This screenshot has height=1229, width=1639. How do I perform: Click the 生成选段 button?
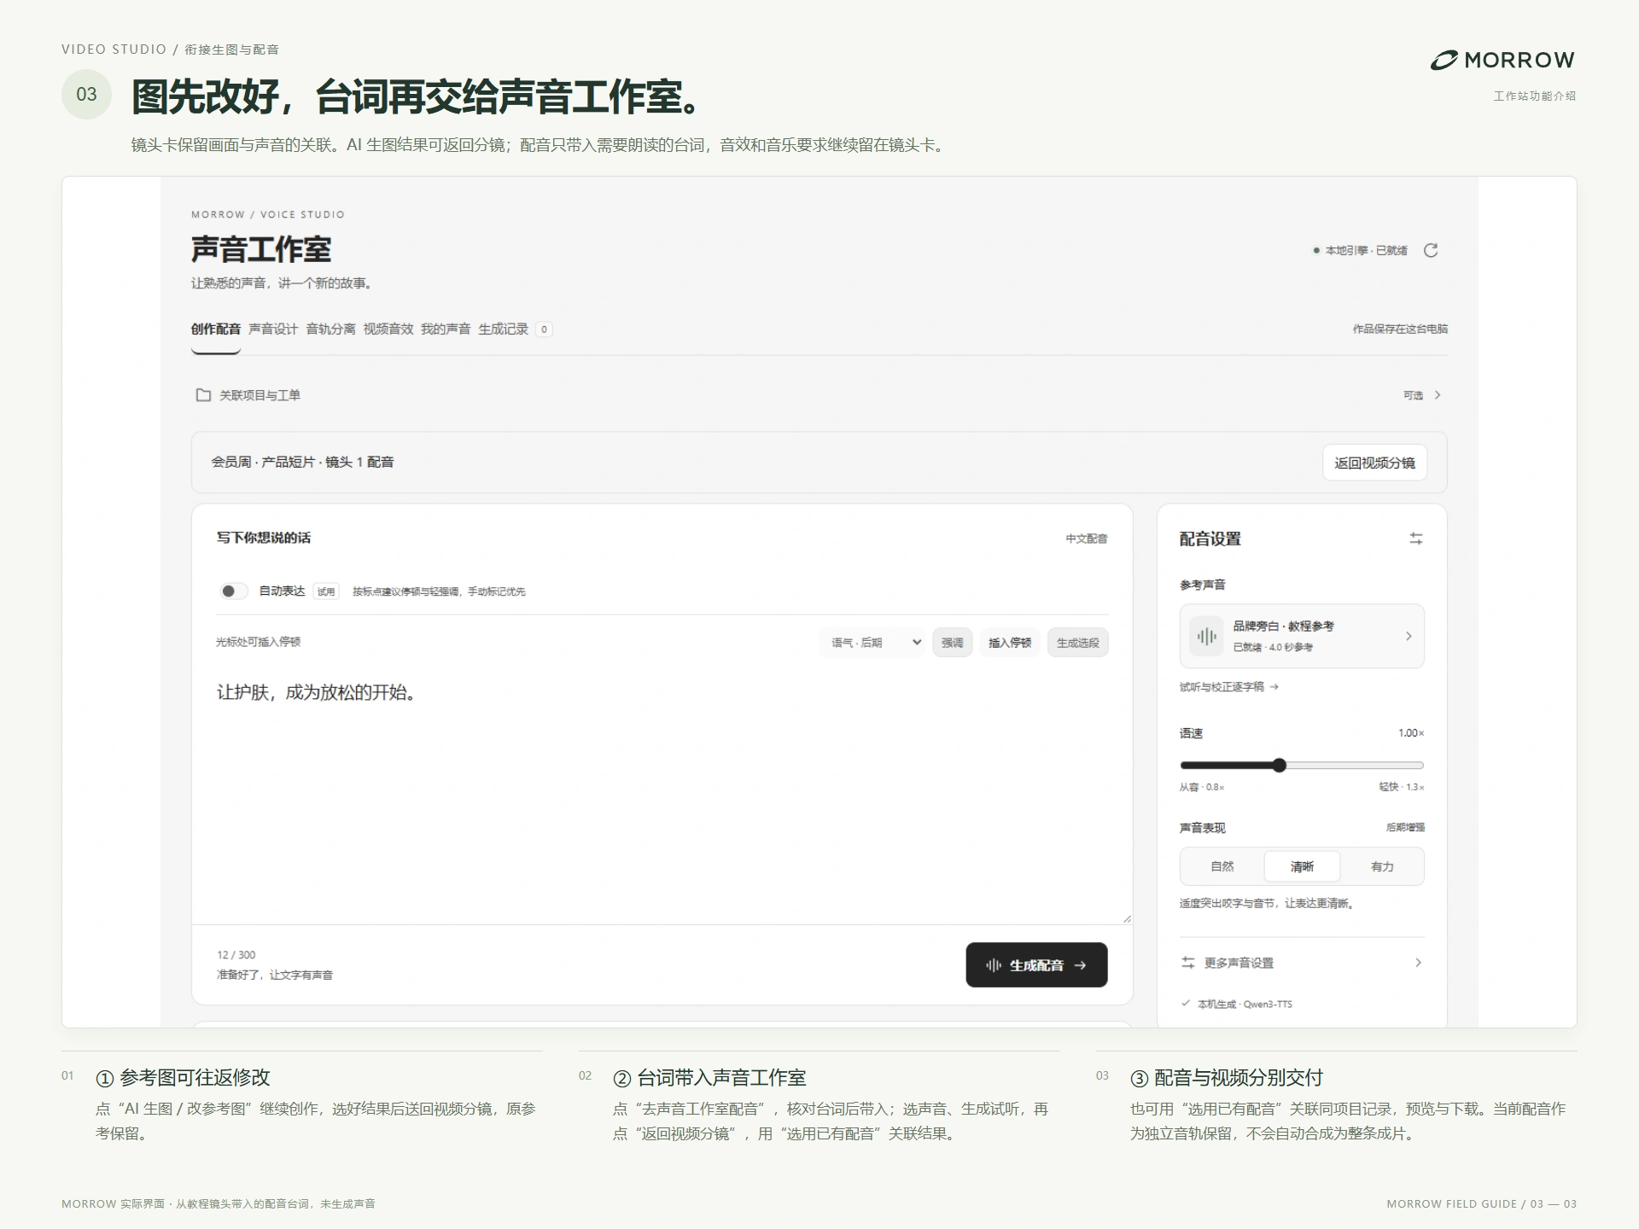(x=1078, y=643)
